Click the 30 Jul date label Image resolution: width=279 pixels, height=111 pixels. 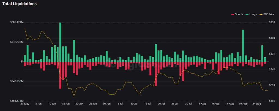[x=189, y=104]
